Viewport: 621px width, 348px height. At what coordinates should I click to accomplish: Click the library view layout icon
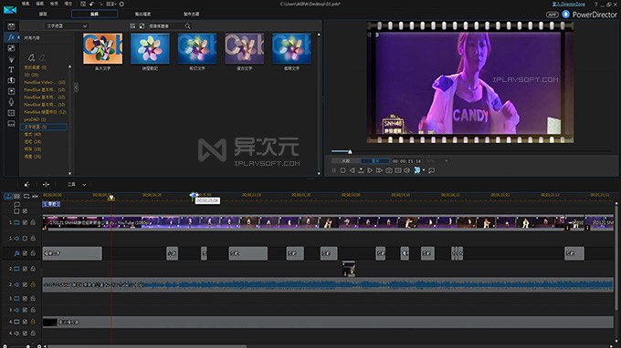click(132, 26)
